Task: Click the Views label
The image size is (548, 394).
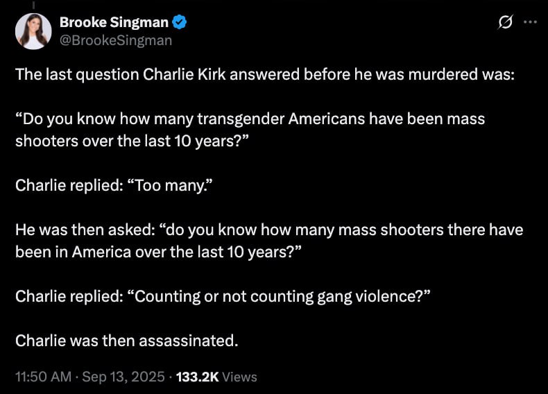Action: coord(239,377)
